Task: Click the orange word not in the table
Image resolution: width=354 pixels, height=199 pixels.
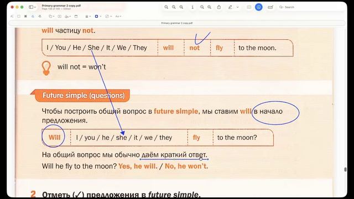Action: pyautogui.click(x=195, y=48)
